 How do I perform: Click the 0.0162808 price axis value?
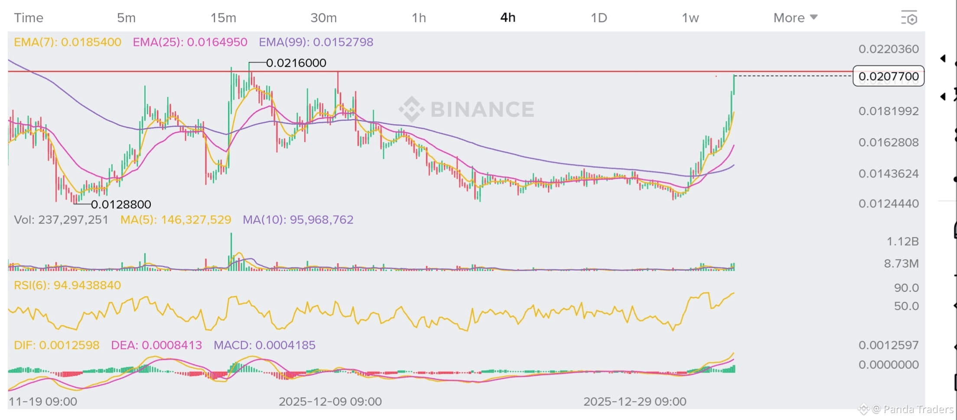889,142
